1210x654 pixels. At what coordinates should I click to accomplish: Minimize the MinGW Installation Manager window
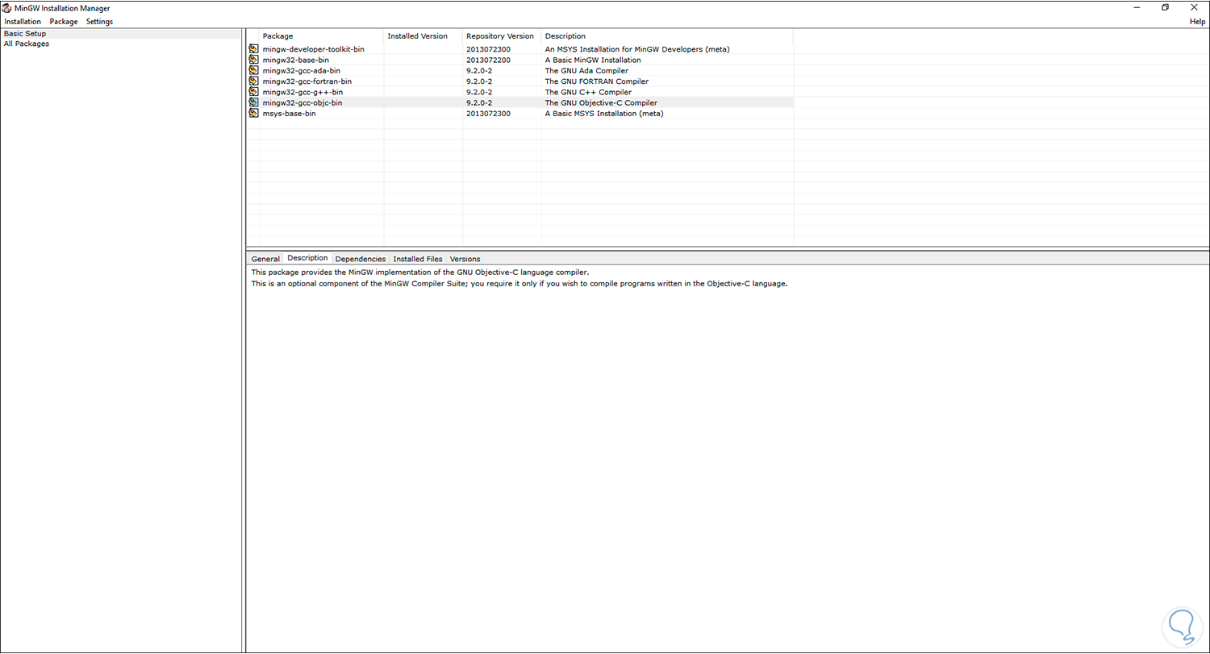click(x=1137, y=7)
